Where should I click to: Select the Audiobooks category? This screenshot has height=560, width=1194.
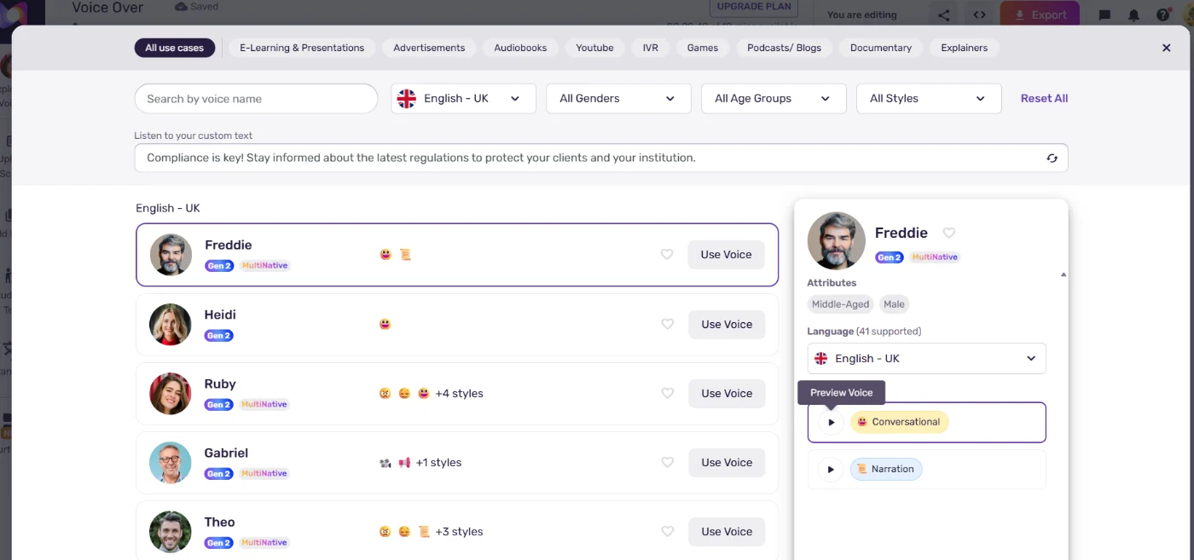point(520,48)
